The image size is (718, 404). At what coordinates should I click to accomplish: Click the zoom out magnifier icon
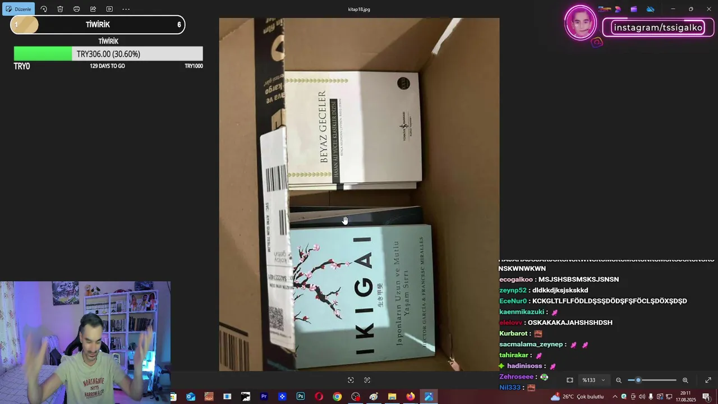(619, 380)
